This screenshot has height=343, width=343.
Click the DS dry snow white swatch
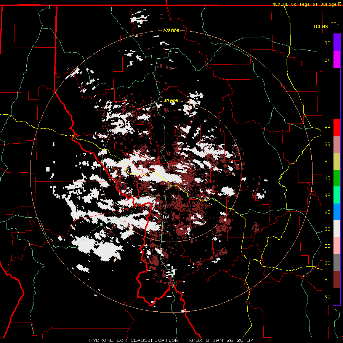[337, 229]
